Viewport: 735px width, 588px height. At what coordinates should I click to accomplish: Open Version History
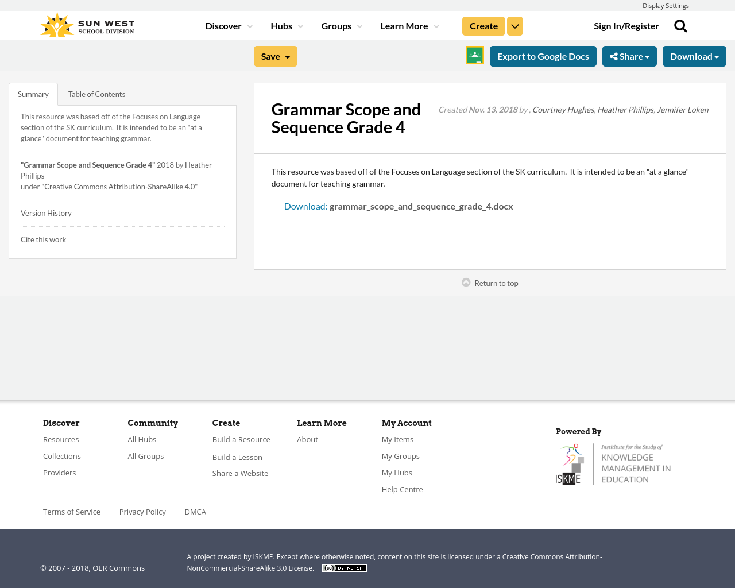pos(46,212)
